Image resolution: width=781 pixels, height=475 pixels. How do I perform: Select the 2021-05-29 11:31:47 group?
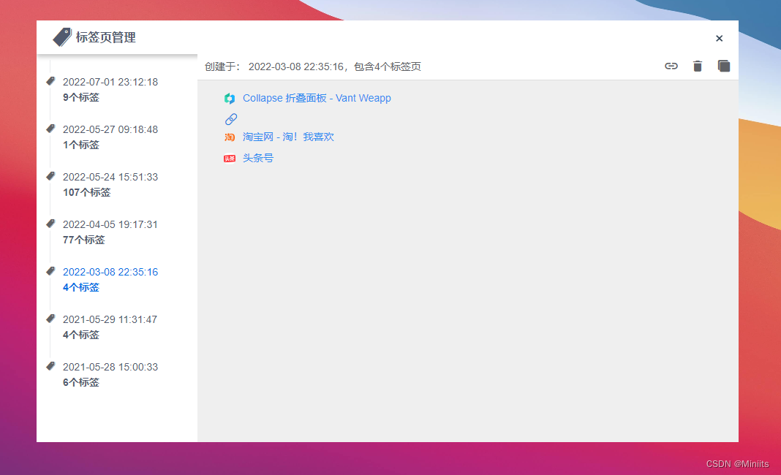(110, 327)
